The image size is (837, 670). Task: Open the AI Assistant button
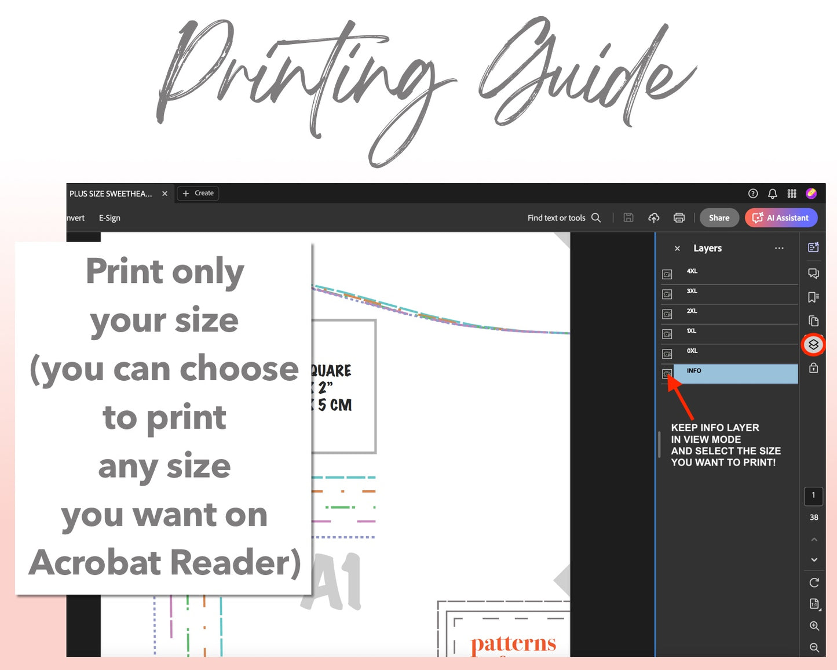(x=781, y=218)
